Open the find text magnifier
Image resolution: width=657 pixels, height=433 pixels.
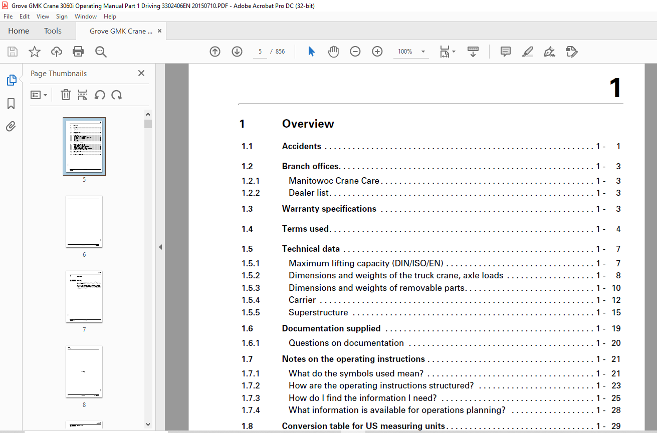[x=101, y=52]
